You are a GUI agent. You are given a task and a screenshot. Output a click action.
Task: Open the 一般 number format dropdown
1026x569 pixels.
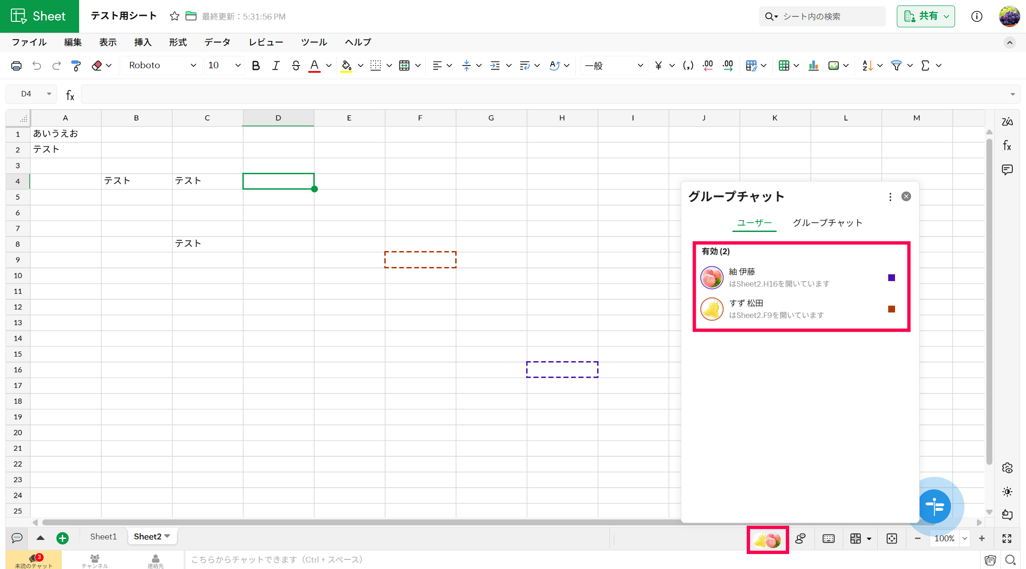point(614,65)
